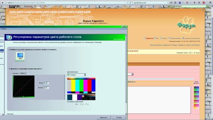Click the Восстановить link in green header
The width and height of the screenshot is (213, 120).
118,39
